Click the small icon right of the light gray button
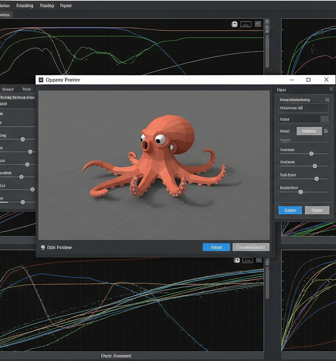This screenshot has height=361, width=336. click(x=326, y=131)
